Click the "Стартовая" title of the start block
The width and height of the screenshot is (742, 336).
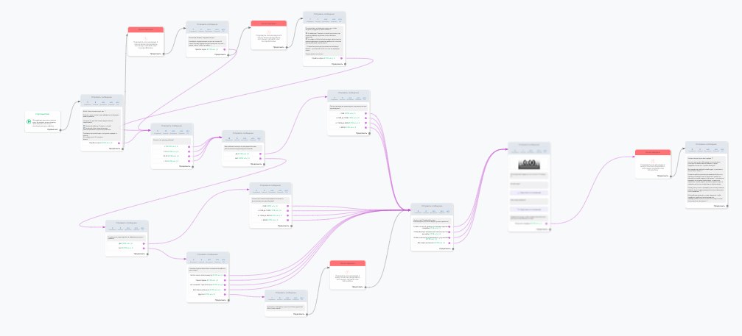[x=42, y=114]
